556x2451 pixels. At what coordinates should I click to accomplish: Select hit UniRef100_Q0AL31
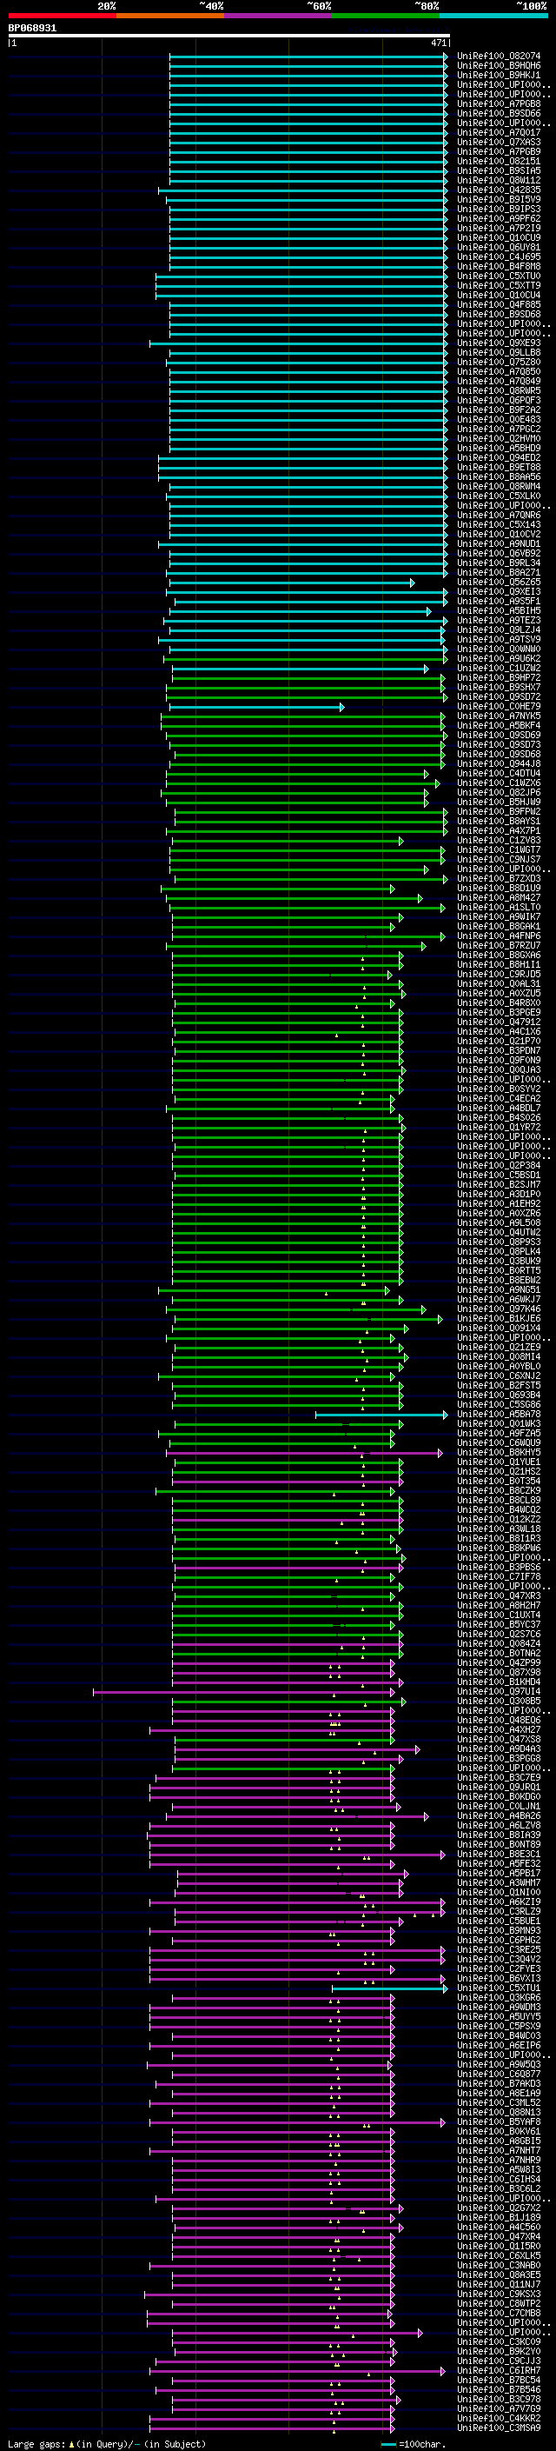(x=499, y=984)
